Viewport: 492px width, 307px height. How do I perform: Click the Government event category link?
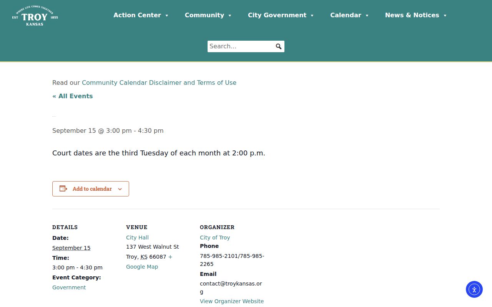coord(69,287)
